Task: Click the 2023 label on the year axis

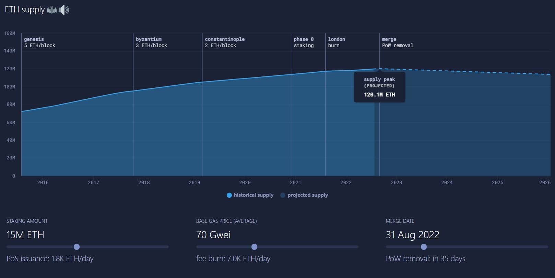Action: click(x=396, y=182)
